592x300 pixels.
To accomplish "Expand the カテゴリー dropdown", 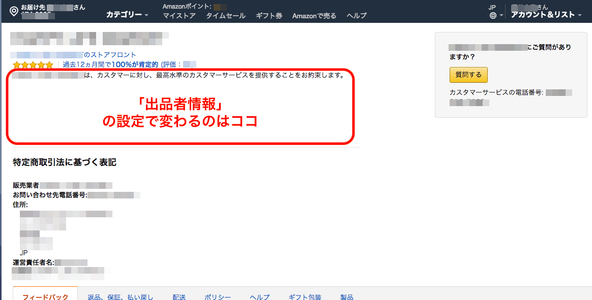I will [x=127, y=15].
